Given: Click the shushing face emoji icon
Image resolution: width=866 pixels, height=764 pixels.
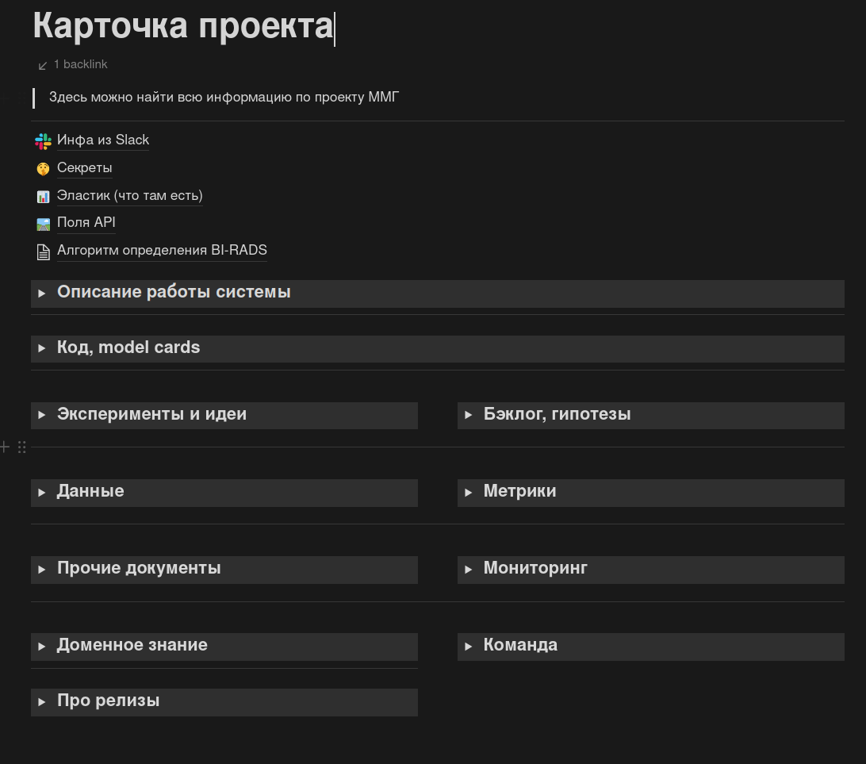Looking at the screenshot, I should click(43, 168).
